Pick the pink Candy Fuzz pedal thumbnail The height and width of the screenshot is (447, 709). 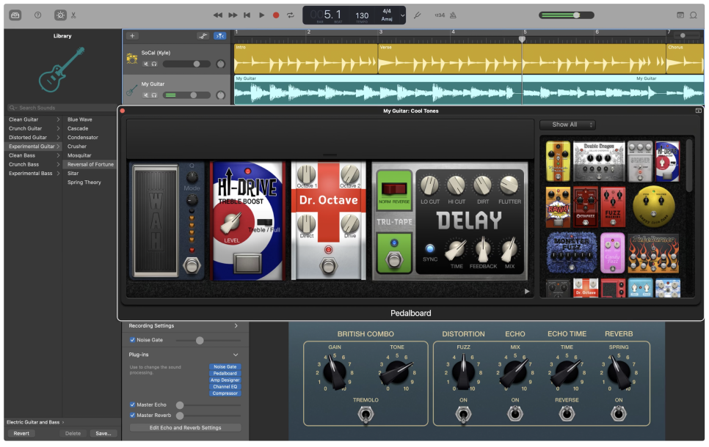(x=612, y=254)
